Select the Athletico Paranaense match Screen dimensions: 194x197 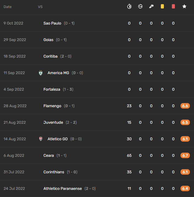click(x=97, y=188)
